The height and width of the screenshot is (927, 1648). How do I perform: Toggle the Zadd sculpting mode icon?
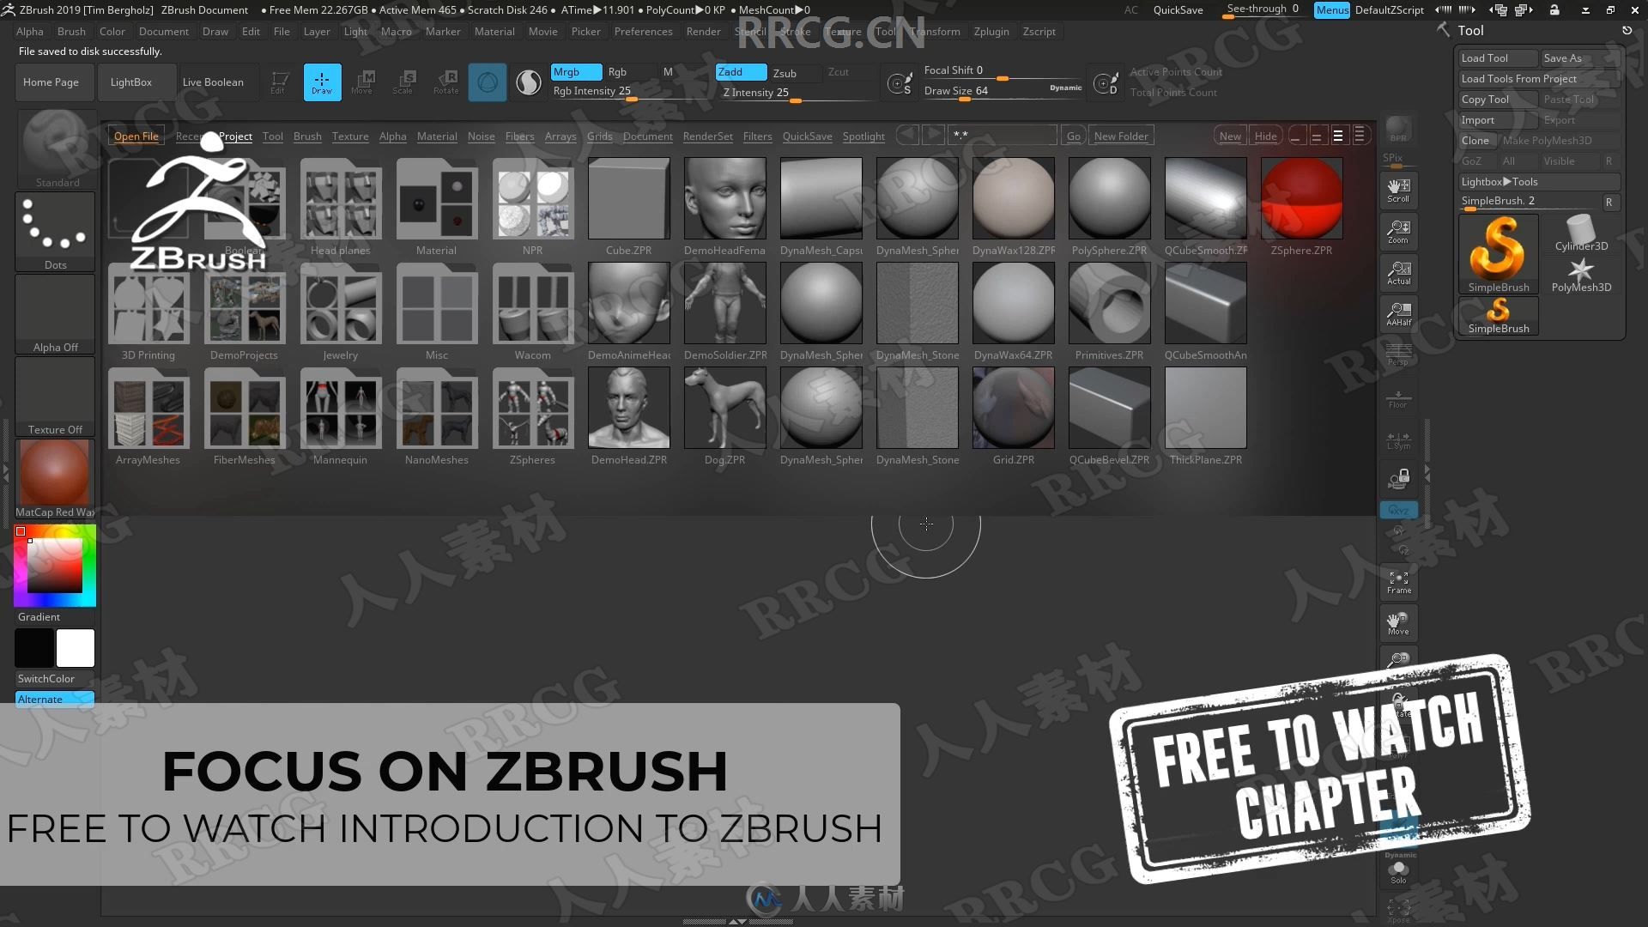(734, 71)
